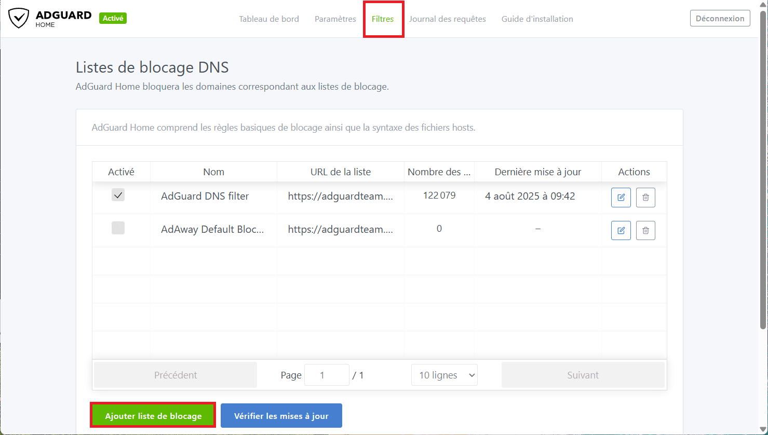The image size is (768, 435).
Task: Open the Guide d'installation page
Action: coord(537,19)
